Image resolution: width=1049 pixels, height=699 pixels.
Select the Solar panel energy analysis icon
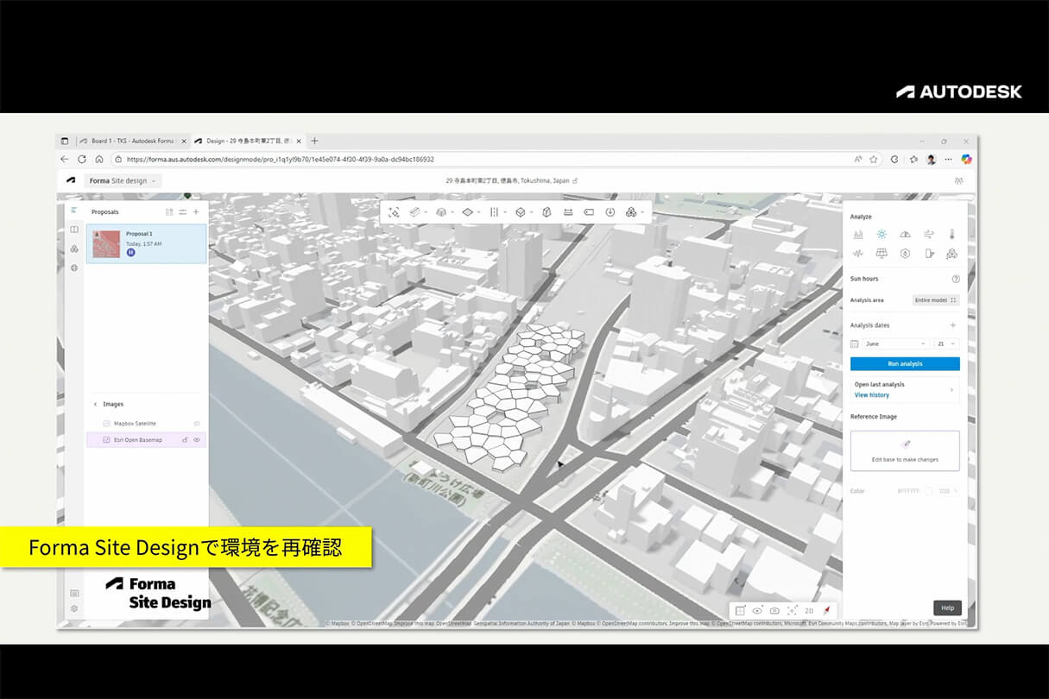pyautogui.click(x=882, y=254)
